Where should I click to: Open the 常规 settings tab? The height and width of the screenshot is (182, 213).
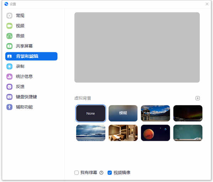31,16
